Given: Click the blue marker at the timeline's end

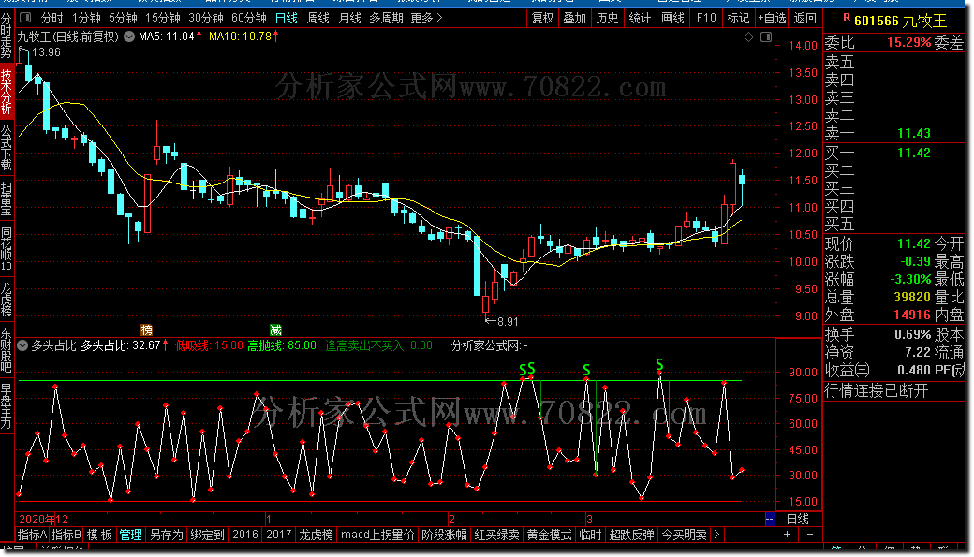Looking at the screenshot, I should 770,519.
